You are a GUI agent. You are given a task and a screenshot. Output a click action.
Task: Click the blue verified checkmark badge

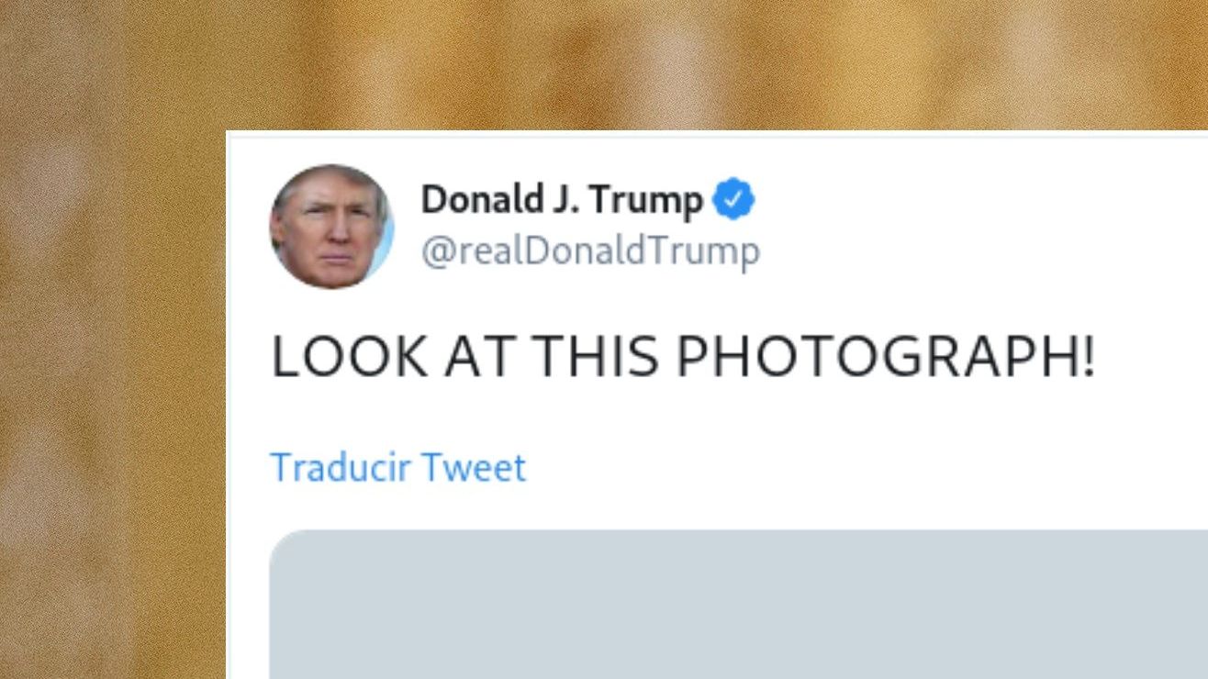733,200
